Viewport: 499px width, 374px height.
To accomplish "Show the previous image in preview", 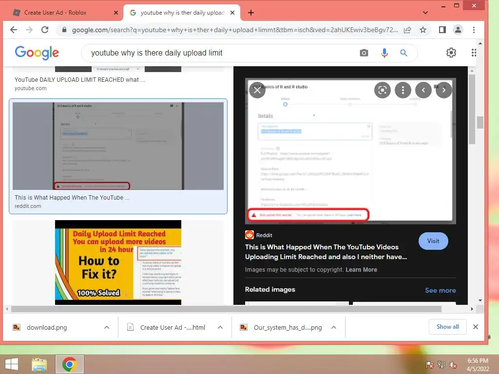I will pos(423,90).
